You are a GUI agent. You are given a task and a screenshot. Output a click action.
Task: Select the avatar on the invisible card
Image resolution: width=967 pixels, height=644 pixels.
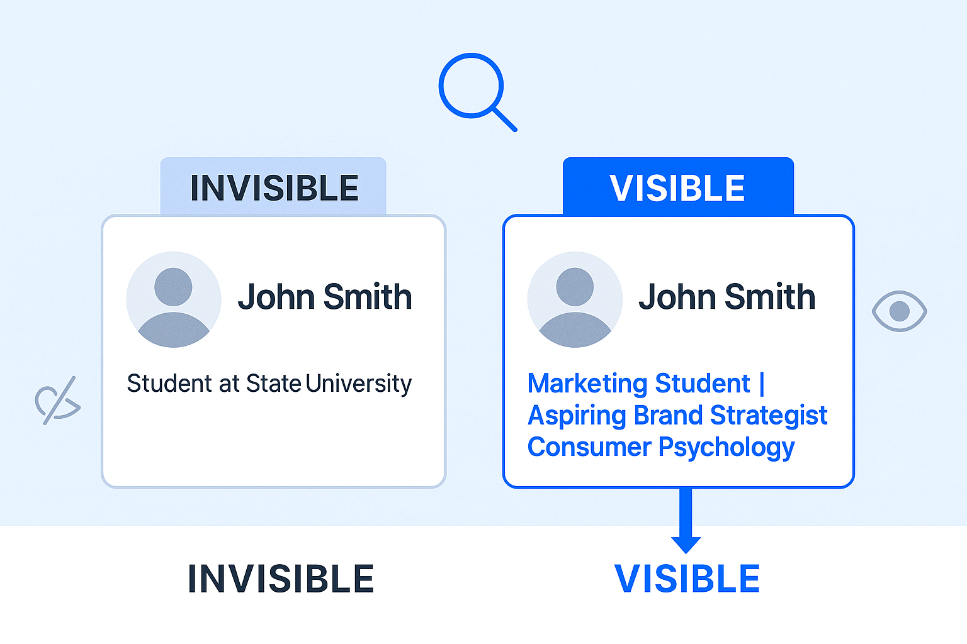(x=173, y=299)
